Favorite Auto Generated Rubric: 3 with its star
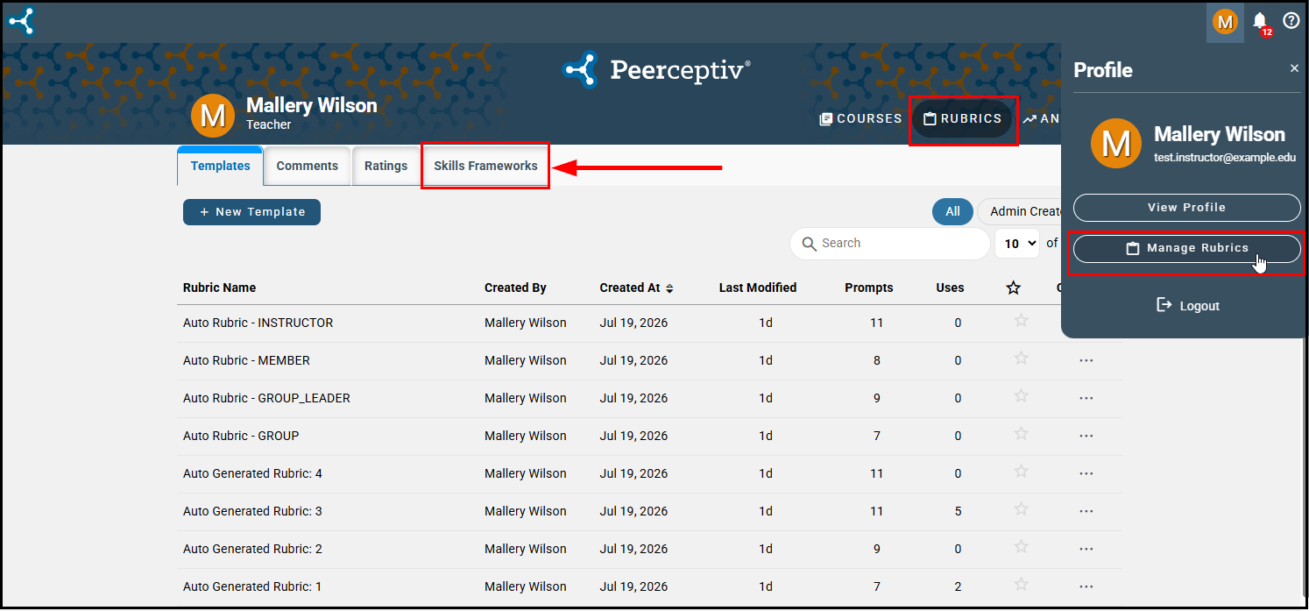 (x=1021, y=509)
